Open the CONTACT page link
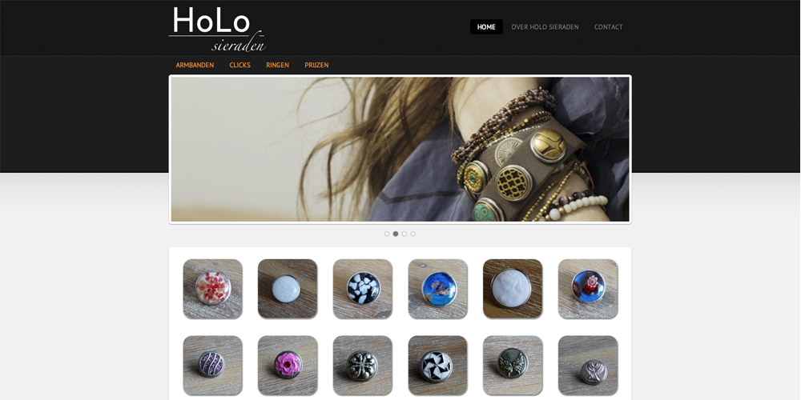Viewport: 801px width, 400px height. tap(609, 27)
